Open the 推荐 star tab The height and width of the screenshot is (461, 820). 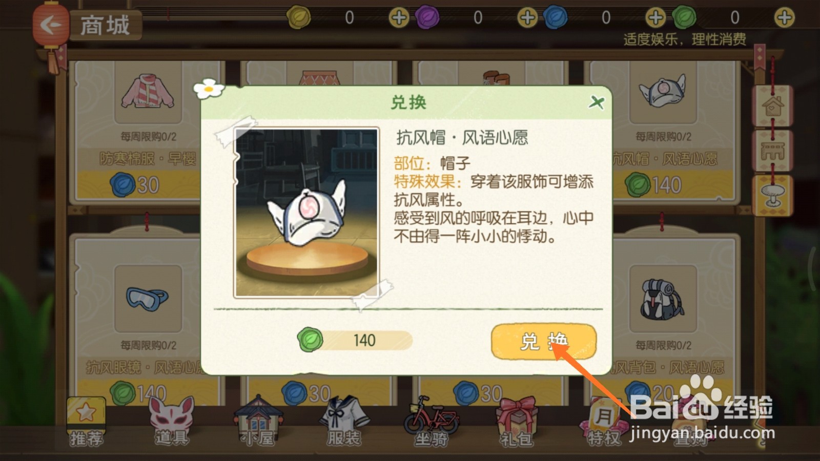[x=86, y=422]
